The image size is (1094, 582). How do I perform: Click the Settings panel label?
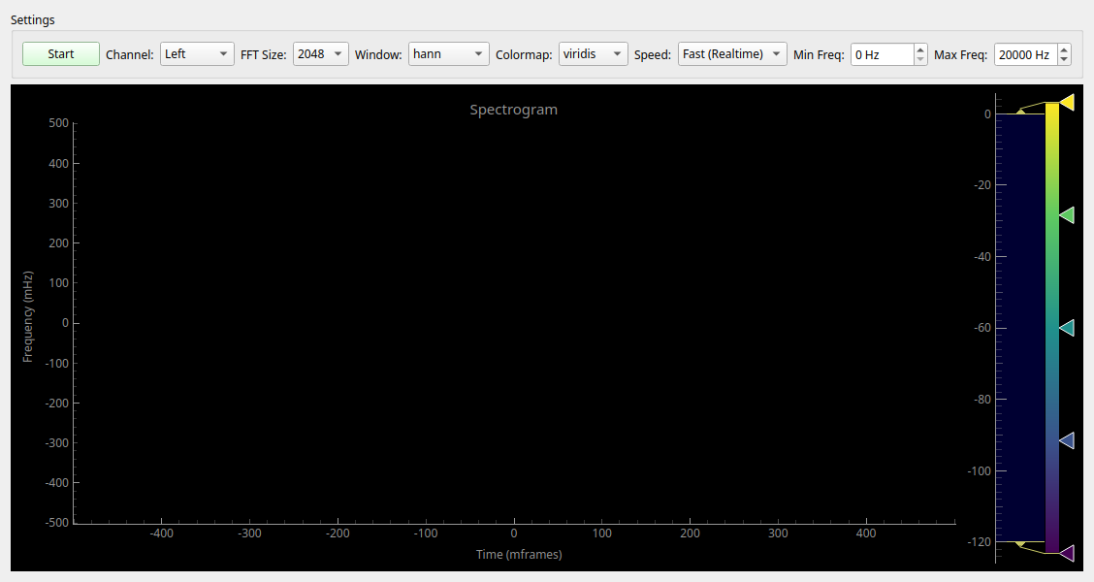(32, 19)
